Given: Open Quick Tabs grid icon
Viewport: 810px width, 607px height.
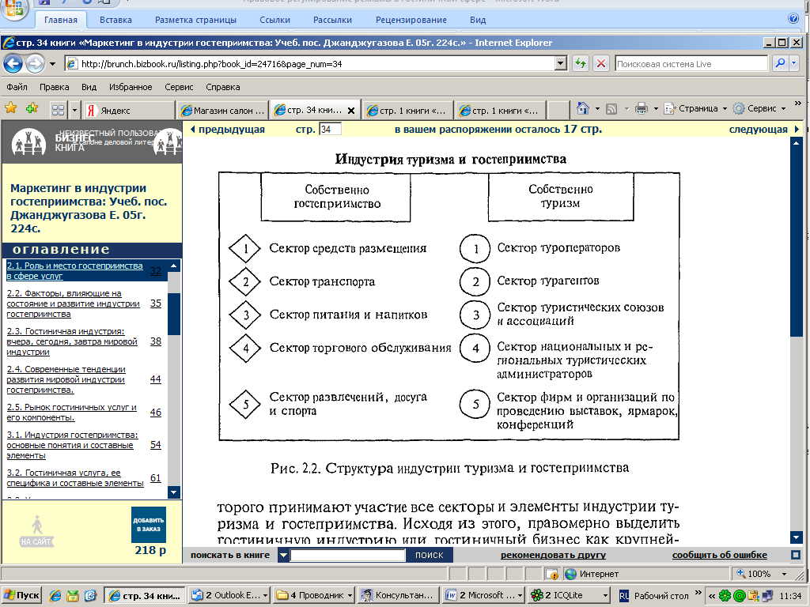Looking at the screenshot, I should coord(59,110).
